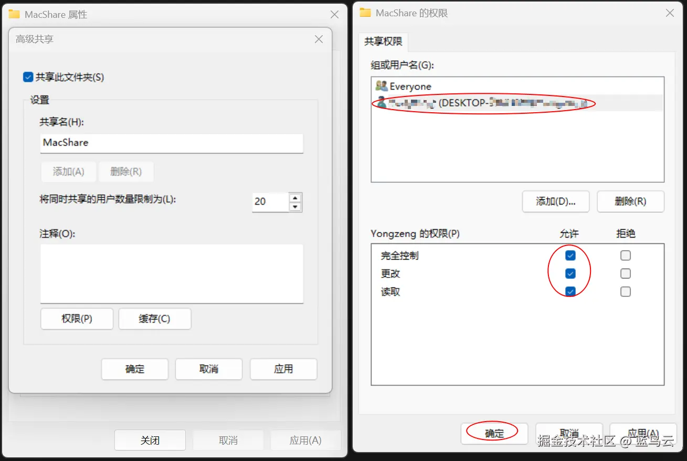This screenshot has height=461, width=687.
Task: Click the user icon beside the DESKTOP entry
Action: [x=380, y=103]
